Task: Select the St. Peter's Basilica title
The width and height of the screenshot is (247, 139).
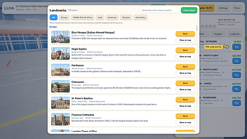Action: click(x=82, y=98)
